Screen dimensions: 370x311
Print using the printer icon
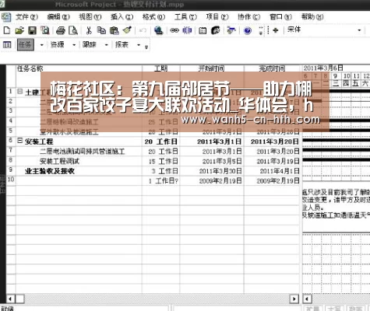(61, 30)
